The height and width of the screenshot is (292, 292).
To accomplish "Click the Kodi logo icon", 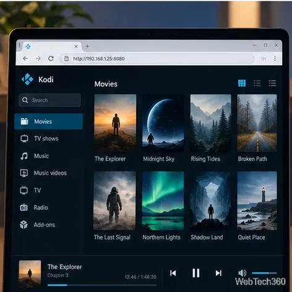I will (x=27, y=79).
